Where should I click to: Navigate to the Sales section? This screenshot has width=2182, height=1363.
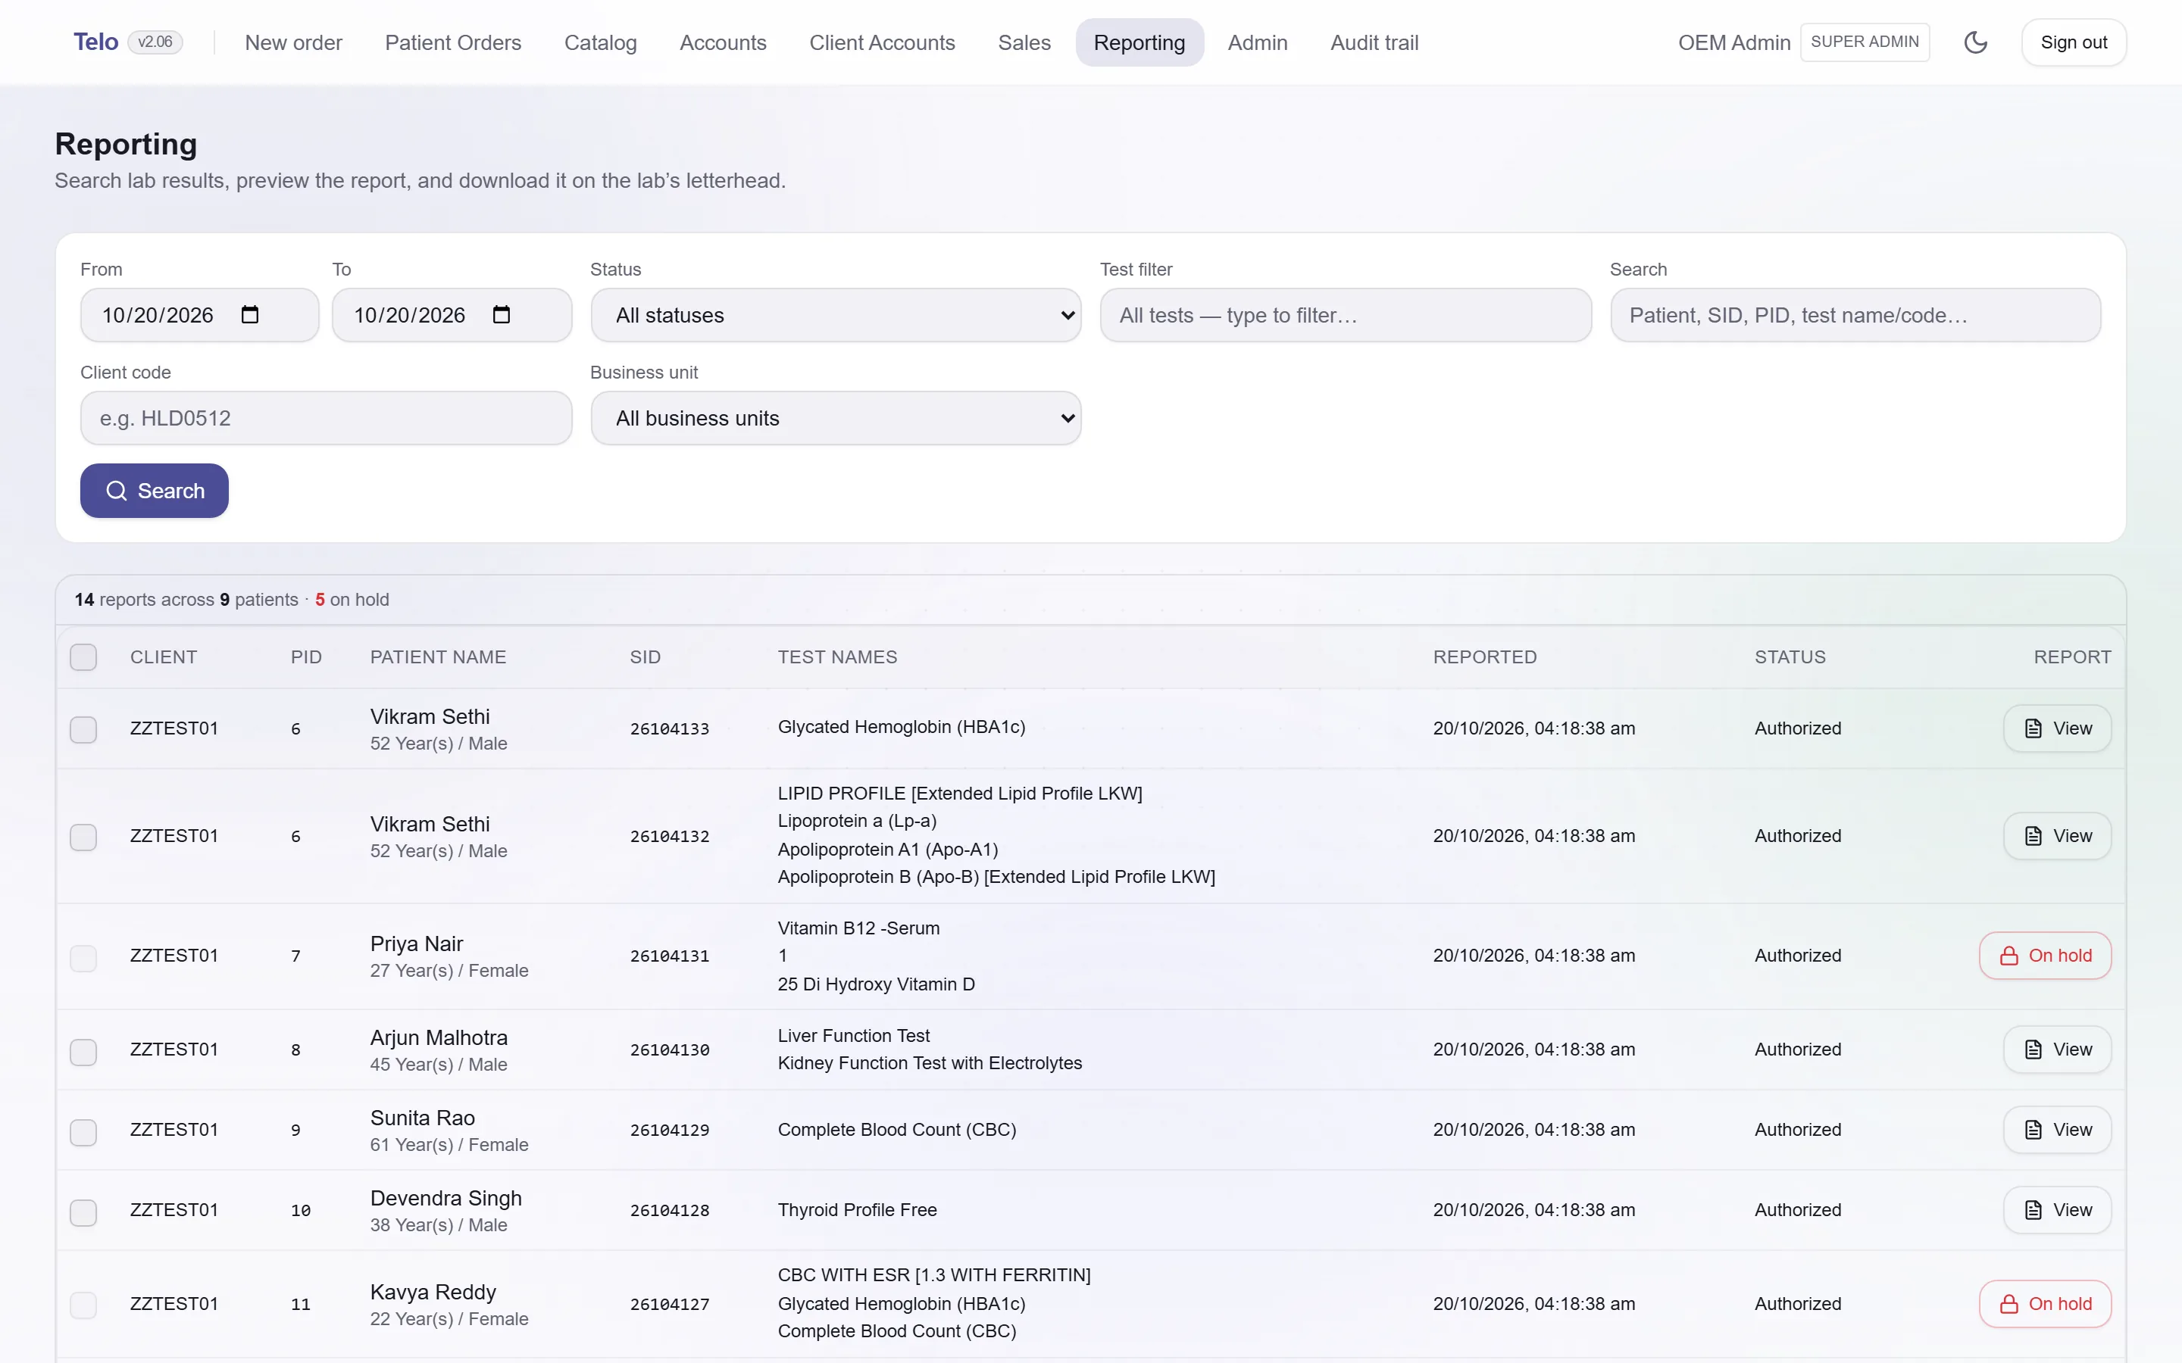tap(1024, 42)
